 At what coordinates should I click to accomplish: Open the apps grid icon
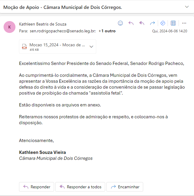click(173, 23)
